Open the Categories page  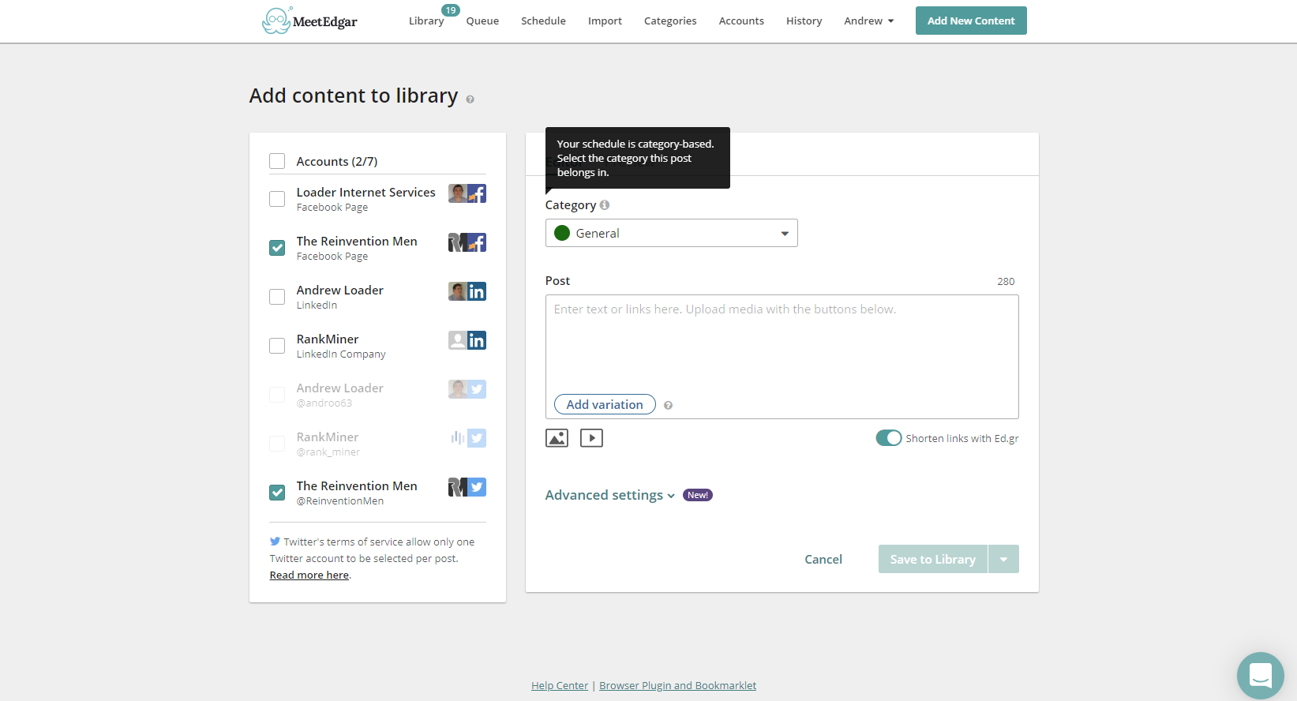670,21
